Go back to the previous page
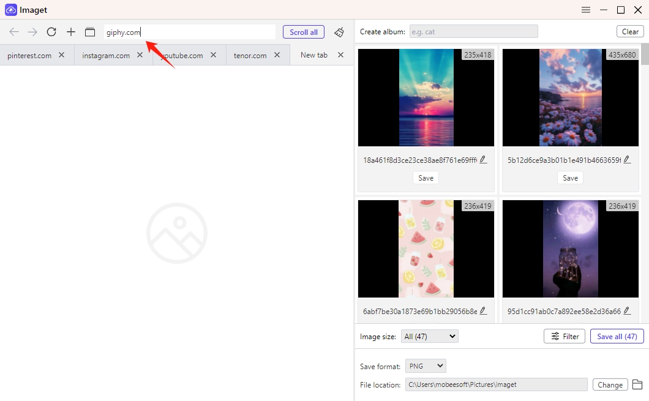649x401 pixels. 14,32
